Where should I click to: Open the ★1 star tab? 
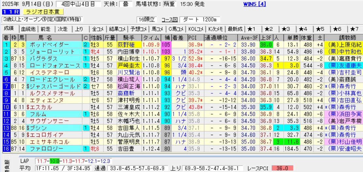252,29
